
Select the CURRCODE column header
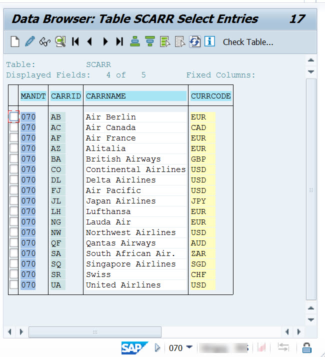click(x=210, y=96)
